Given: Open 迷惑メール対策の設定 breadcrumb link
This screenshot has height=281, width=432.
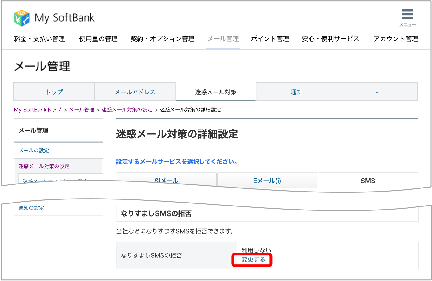Looking at the screenshot, I should 127,110.
